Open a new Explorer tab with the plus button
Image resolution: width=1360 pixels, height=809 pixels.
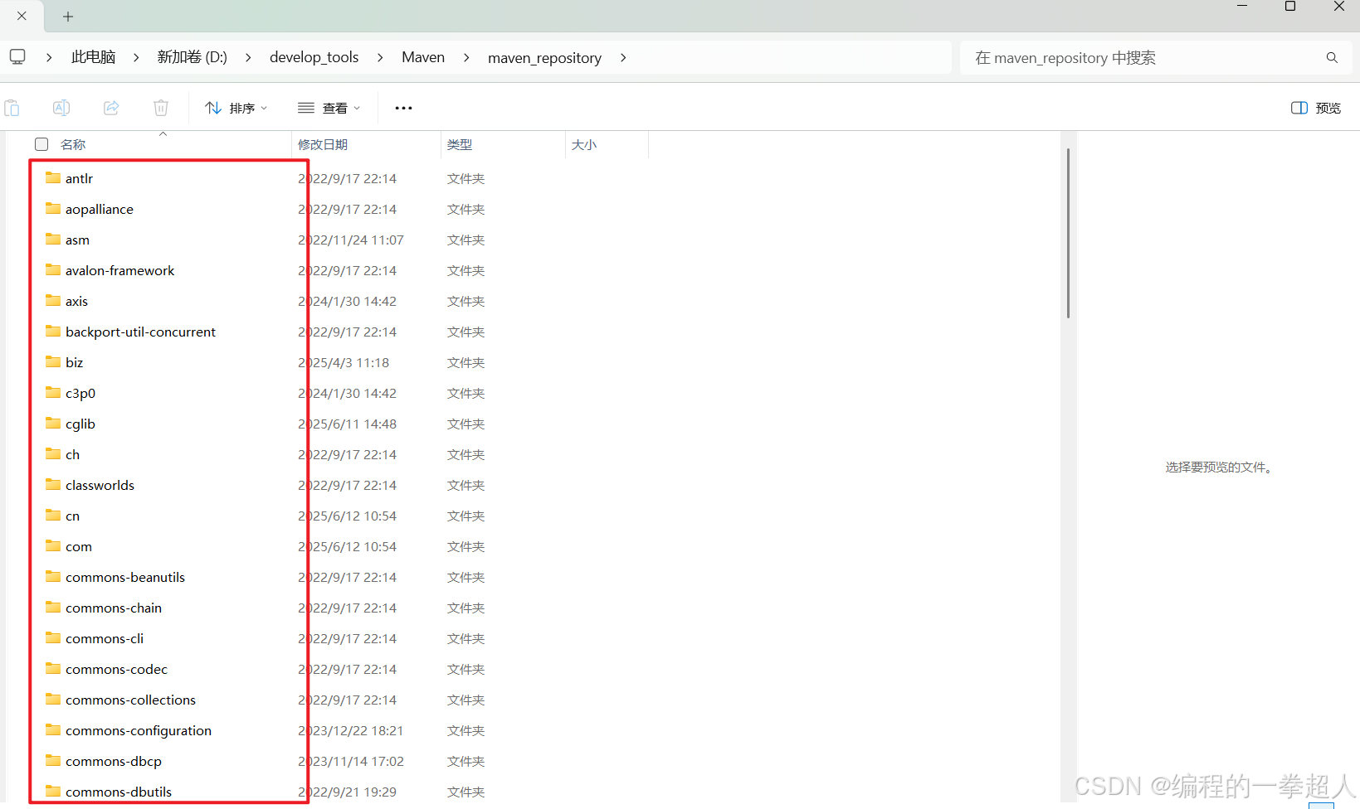[x=67, y=16]
